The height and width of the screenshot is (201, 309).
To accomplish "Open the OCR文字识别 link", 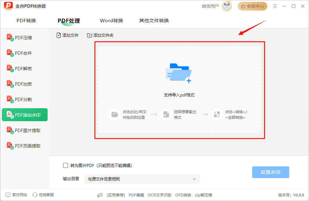I will tap(159, 195).
